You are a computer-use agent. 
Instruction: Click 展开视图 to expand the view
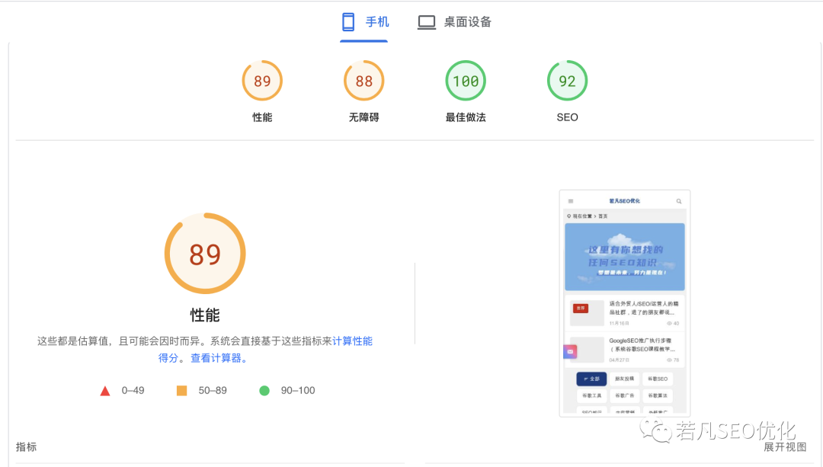[x=785, y=447]
